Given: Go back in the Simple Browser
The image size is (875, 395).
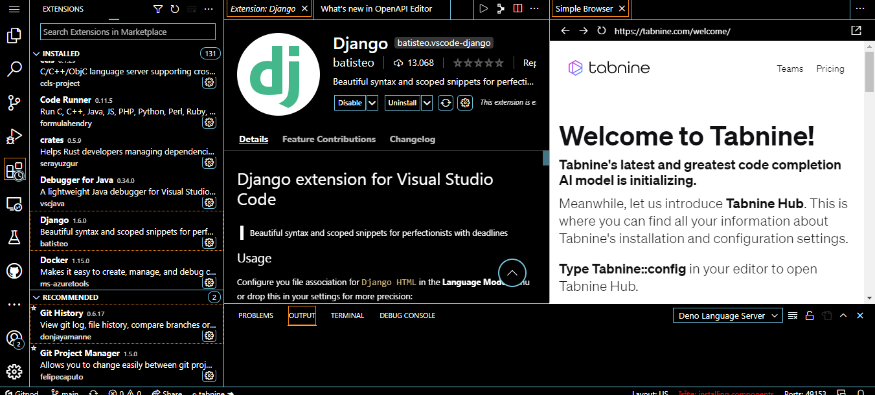Looking at the screenshot, I should pos(565,31).
